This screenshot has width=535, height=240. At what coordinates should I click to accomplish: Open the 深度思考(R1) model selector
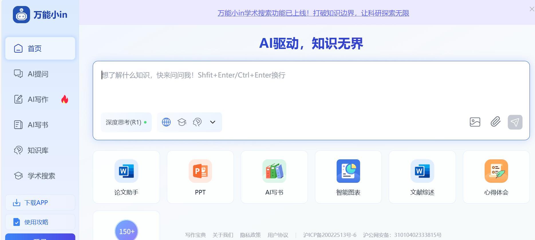[x=126, y=122]
